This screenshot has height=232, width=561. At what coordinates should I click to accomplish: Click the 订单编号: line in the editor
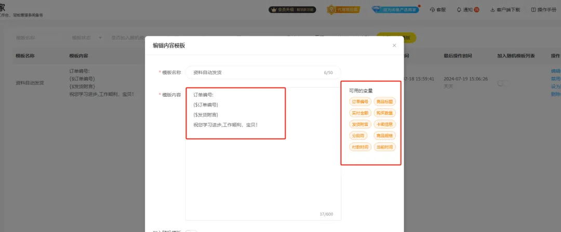pyautogui.click(x=203, y=95)
